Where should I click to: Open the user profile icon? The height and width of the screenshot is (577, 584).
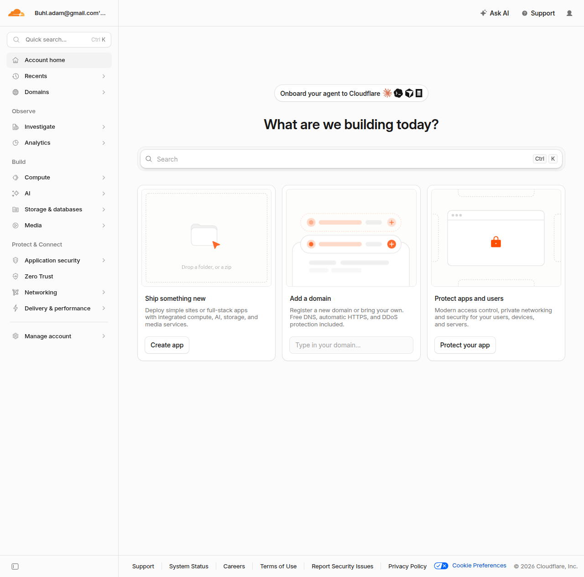[x=569, y=13]
